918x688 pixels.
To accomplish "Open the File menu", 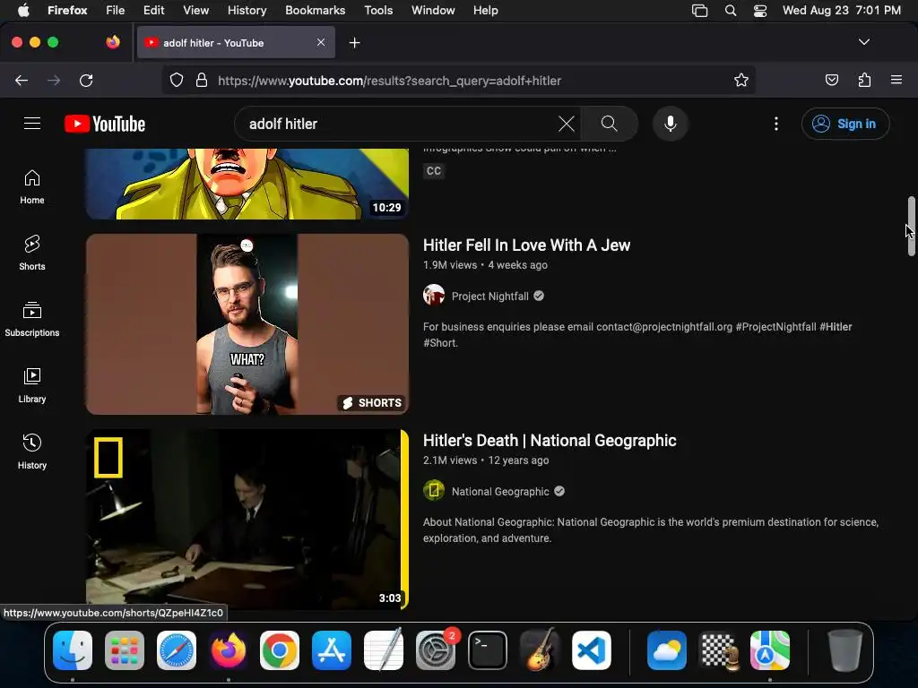I will tap(115, 10).
